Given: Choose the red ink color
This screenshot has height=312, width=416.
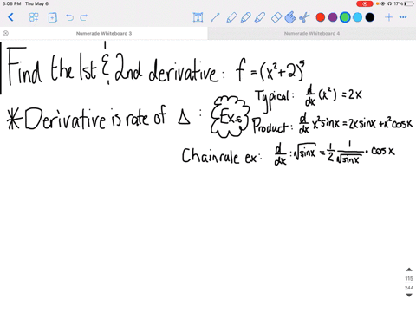Looking at the screenshot, I should point(321,17).
